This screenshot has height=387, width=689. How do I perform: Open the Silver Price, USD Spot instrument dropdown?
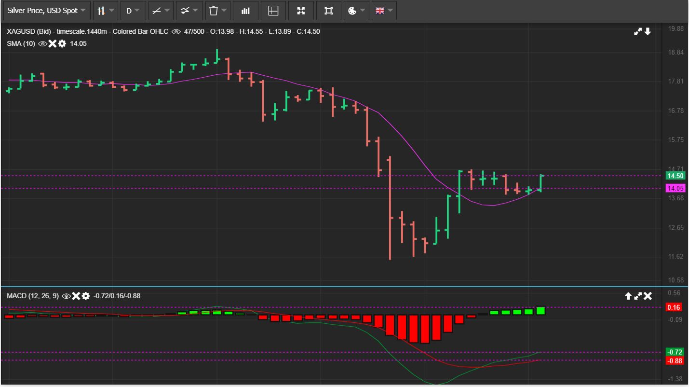[46, 11]
